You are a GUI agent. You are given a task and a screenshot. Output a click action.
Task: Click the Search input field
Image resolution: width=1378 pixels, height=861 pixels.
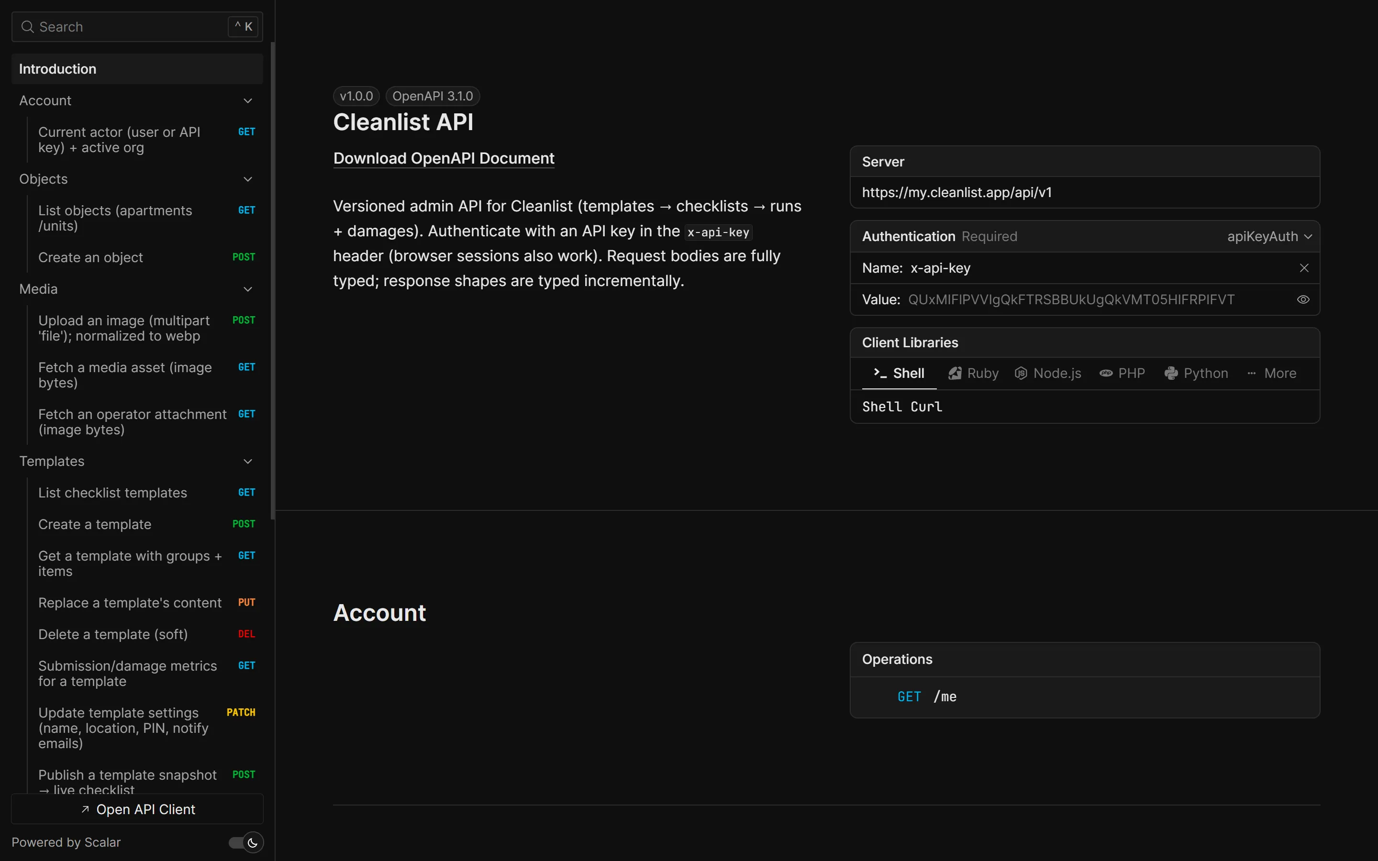137,27
